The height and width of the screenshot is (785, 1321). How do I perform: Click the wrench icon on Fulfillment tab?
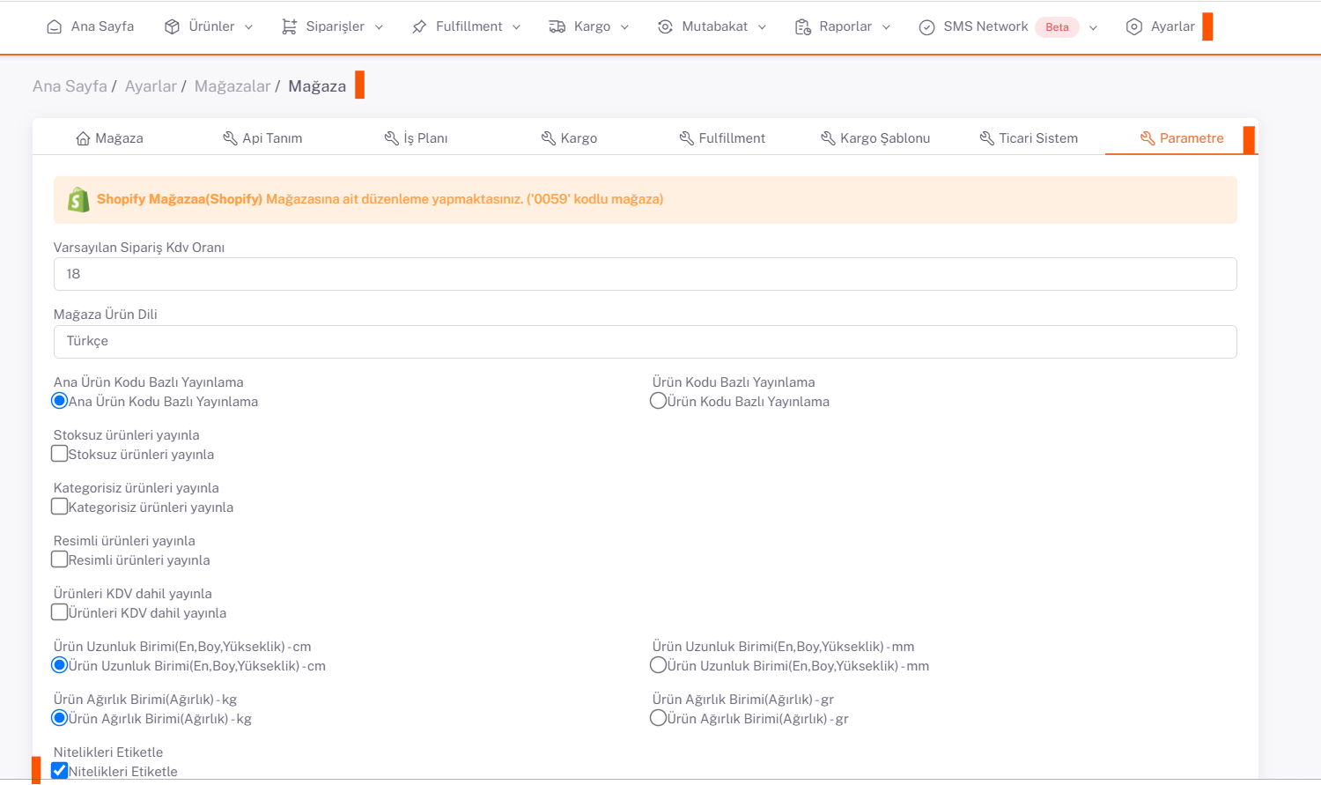click(687, 138)
